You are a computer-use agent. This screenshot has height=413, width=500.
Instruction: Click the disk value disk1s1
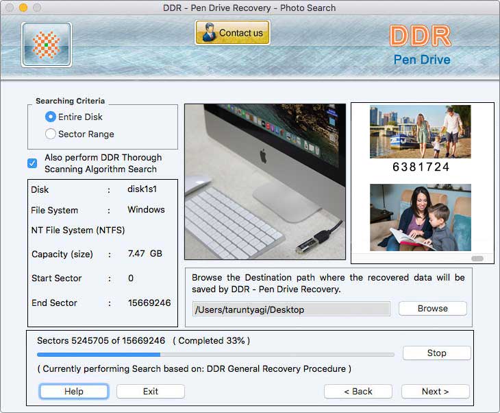(142, 189)
